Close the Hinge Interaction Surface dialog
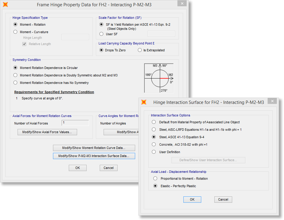Viewport: 284px width, 220px height. tap(272, 101)
